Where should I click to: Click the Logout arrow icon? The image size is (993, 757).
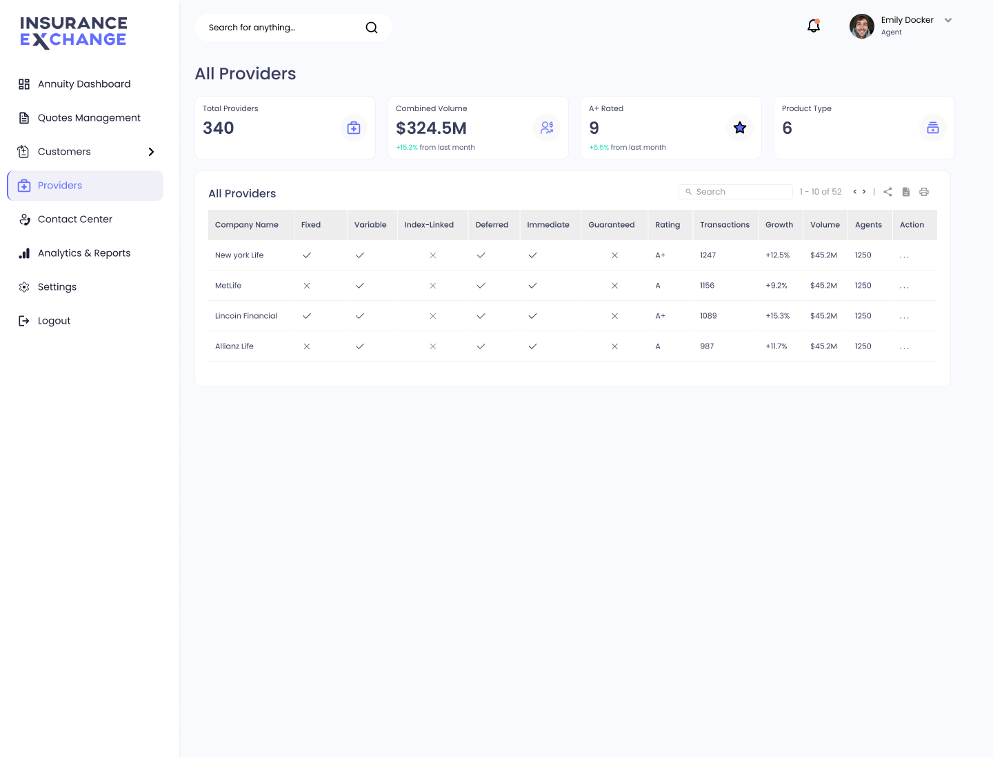tap(24, 321)
